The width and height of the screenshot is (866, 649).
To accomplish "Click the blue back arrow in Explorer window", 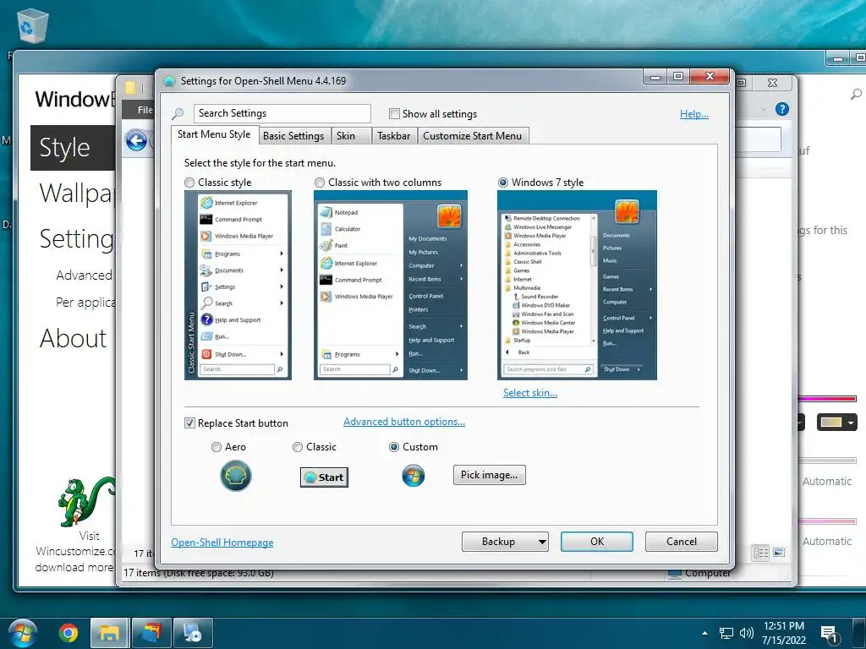I will coord(136,141).
